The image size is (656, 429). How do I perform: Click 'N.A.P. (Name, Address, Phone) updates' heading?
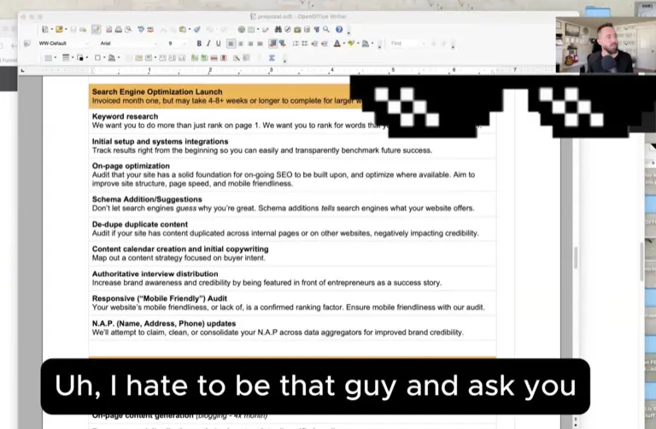164,324
